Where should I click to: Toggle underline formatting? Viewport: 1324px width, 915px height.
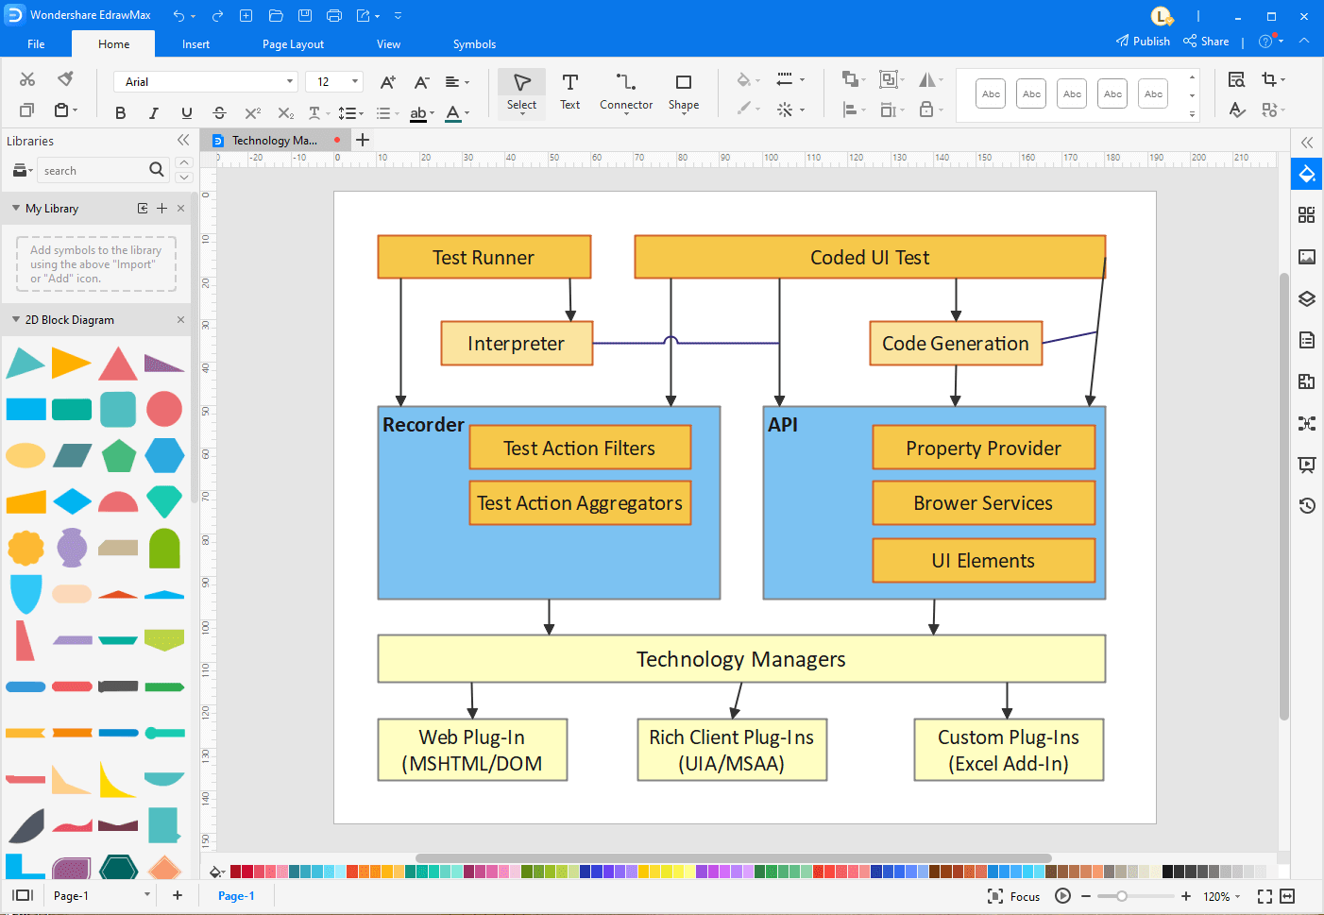click(186, 112)
